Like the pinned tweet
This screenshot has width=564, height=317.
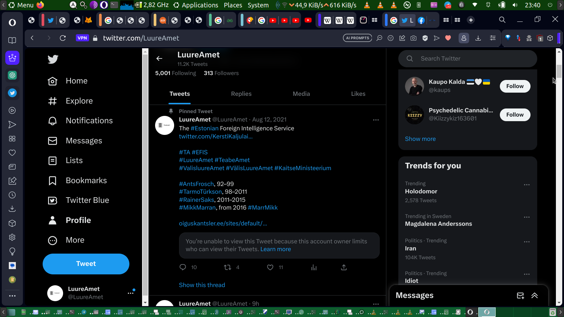pyautogui.click(x=270, y=267)
